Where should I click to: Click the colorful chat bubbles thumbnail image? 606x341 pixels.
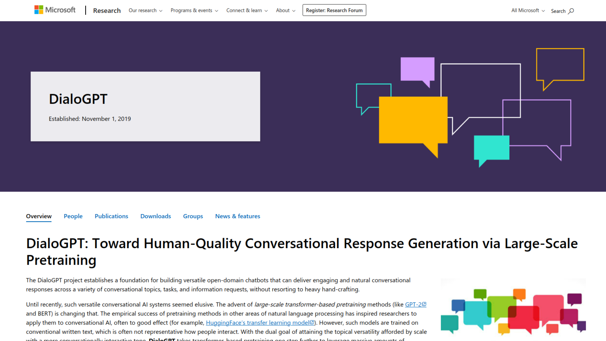coord(513,309)
